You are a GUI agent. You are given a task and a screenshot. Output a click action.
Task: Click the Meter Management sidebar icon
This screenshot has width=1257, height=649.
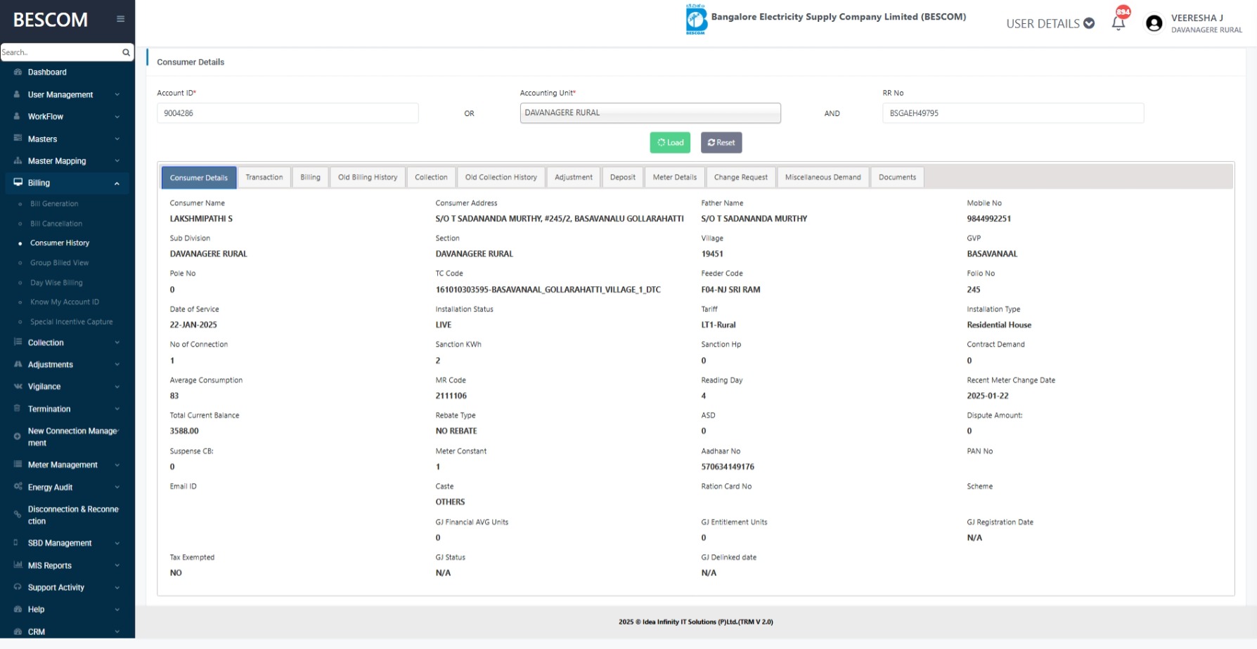click(18, 465)
